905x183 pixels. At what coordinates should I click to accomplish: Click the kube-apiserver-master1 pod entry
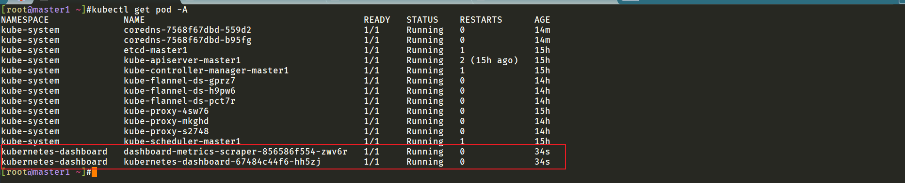[x=182, y=60]
